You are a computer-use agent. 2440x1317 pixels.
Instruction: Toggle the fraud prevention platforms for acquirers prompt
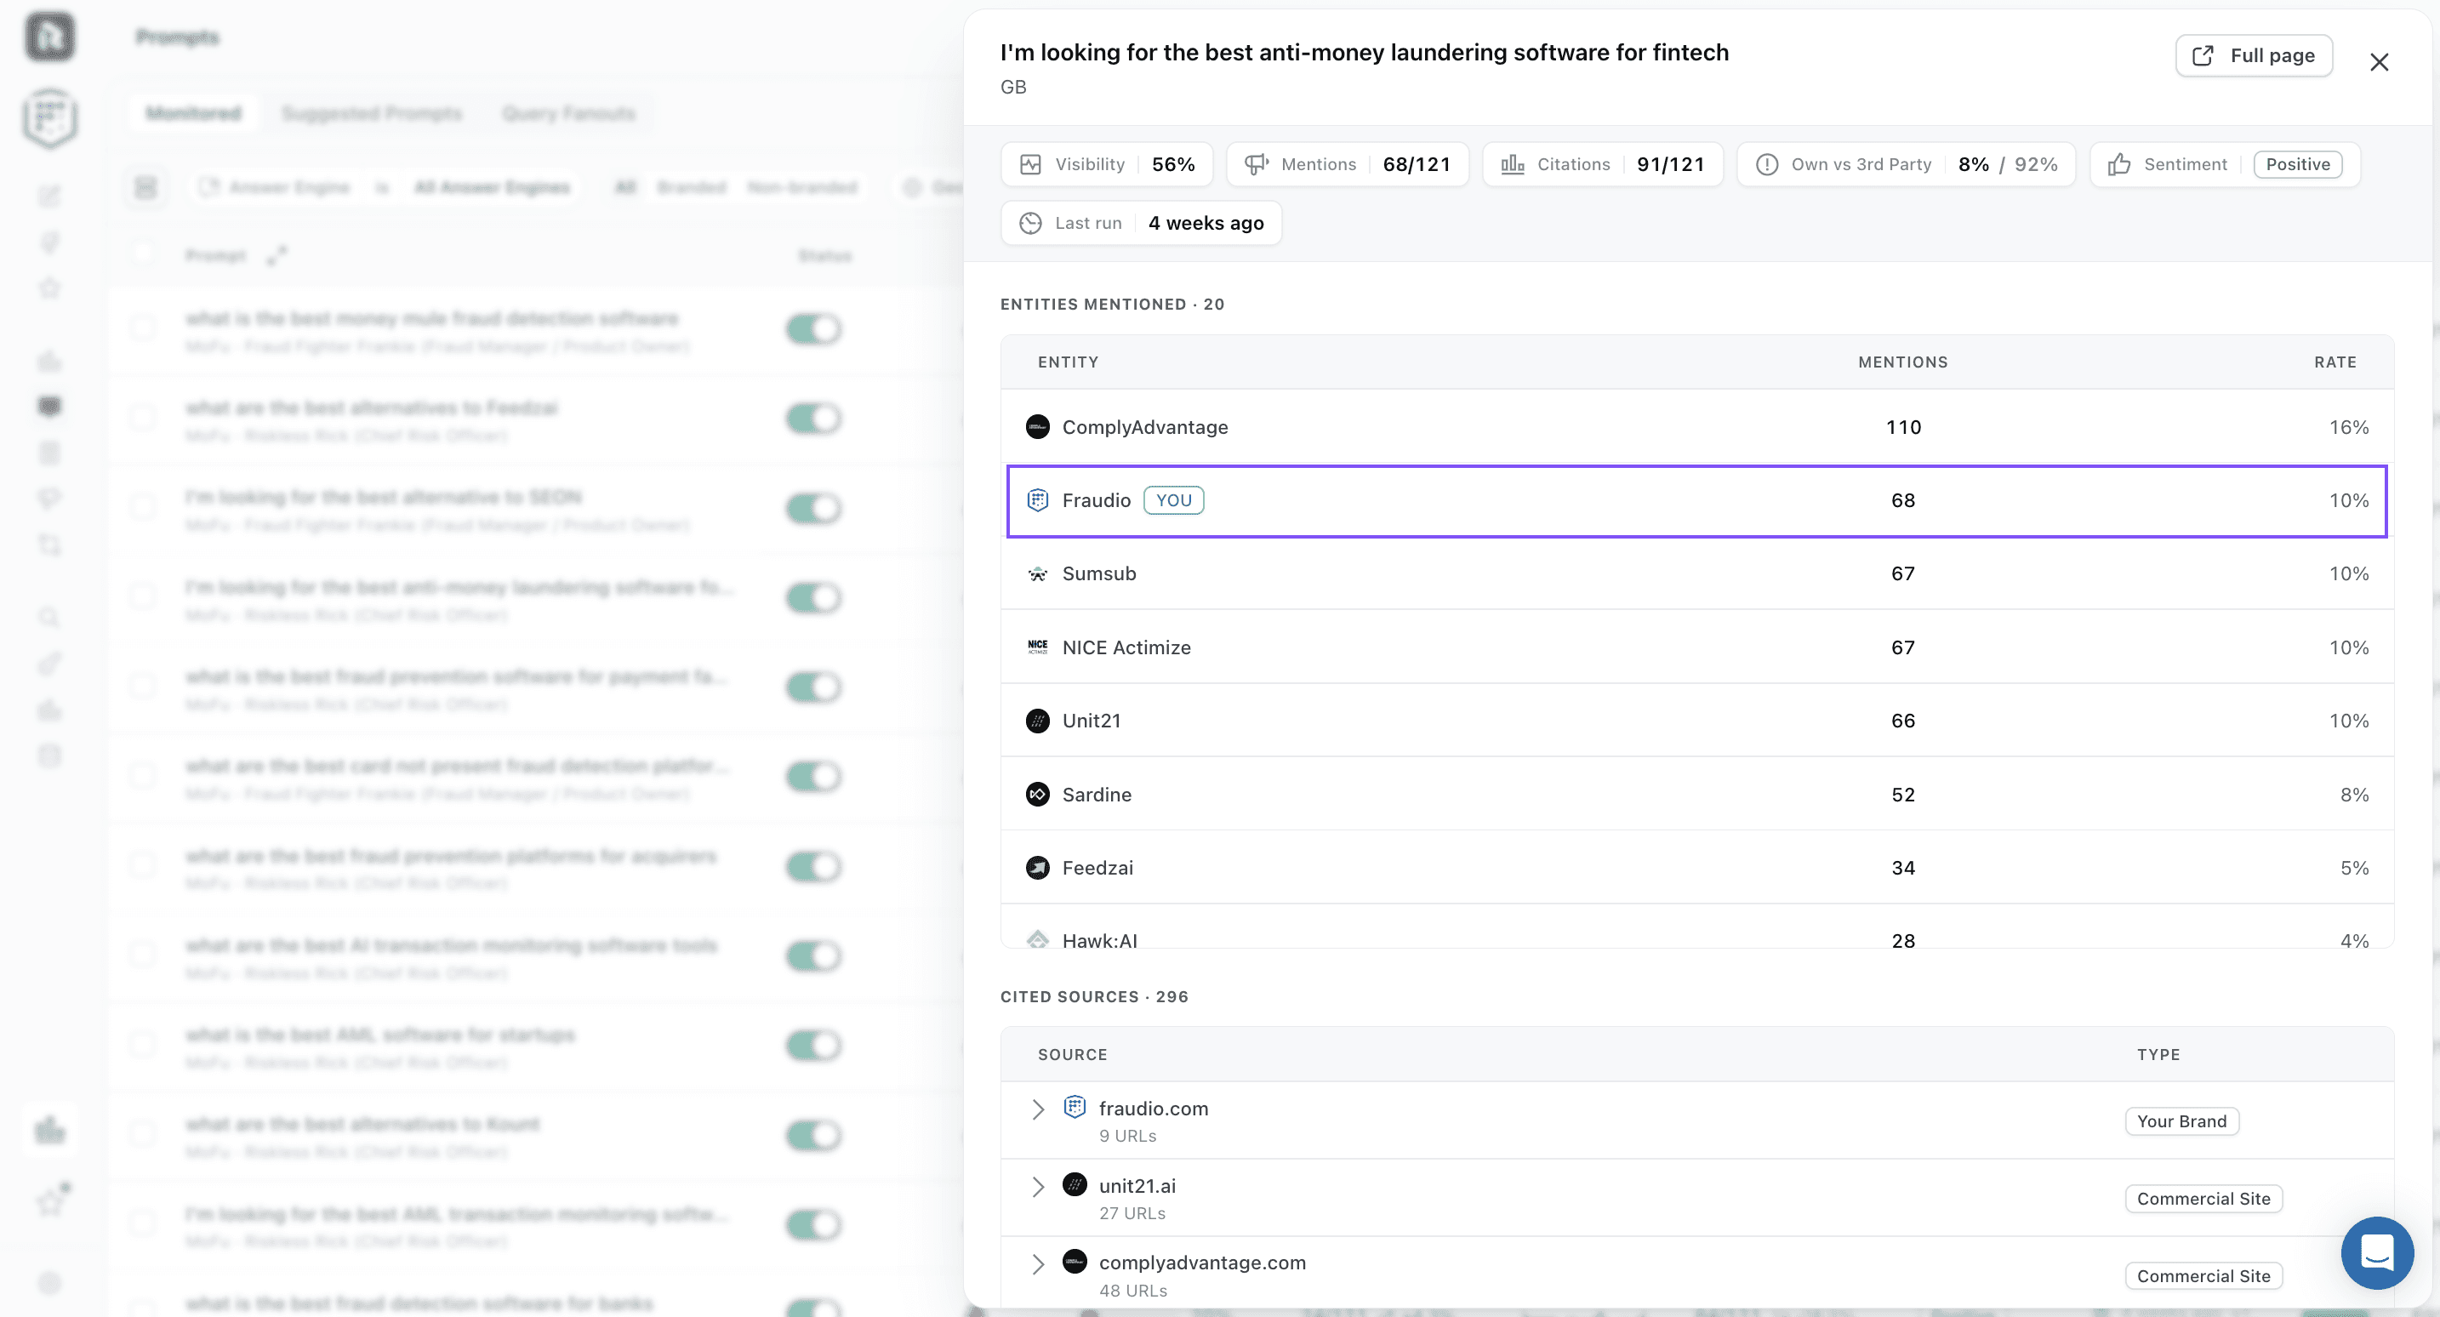812,867
